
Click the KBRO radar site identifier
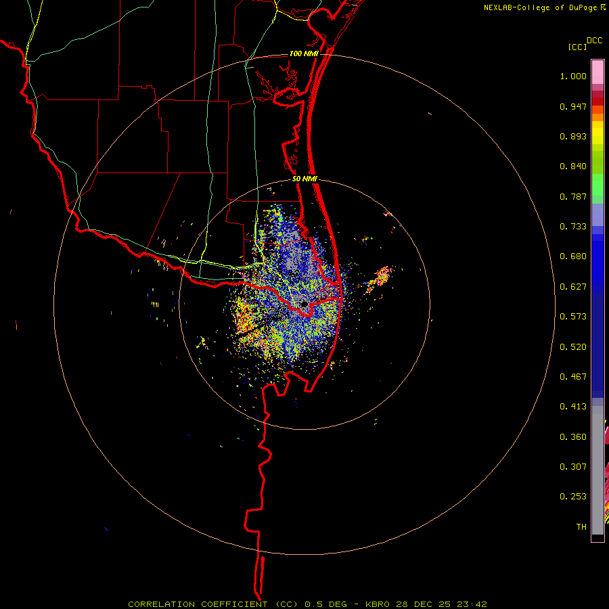[379, 604]
